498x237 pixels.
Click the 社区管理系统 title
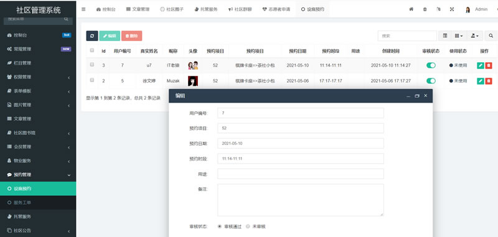click(x=38, y=10)
